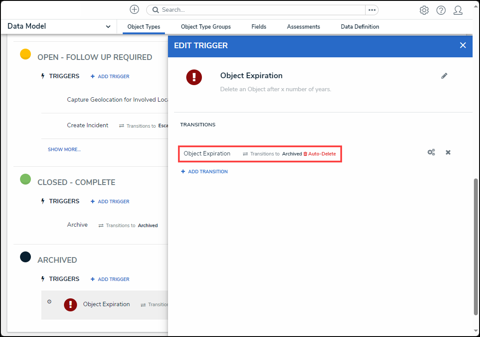This screenshot has height=337, width=480.
Task: Open the administration gear settings icon
Action: [x=424, y=10]
